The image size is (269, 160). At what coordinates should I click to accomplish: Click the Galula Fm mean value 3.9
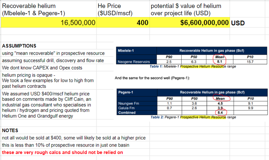click(x=220, y=108)
